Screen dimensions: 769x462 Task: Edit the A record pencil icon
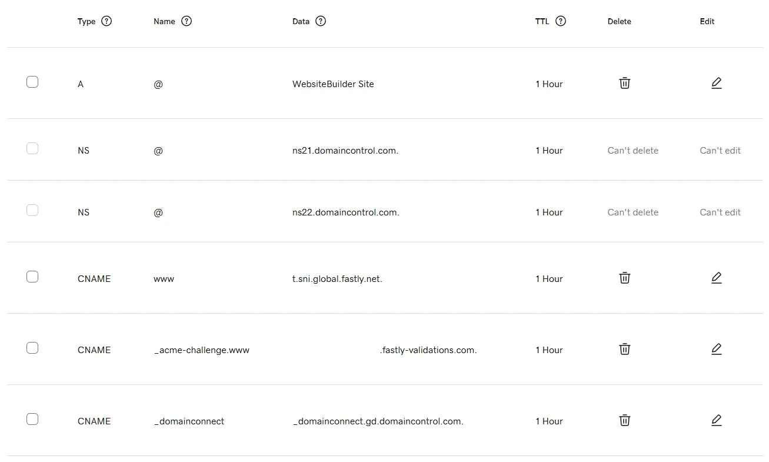[x=716, y=84]
